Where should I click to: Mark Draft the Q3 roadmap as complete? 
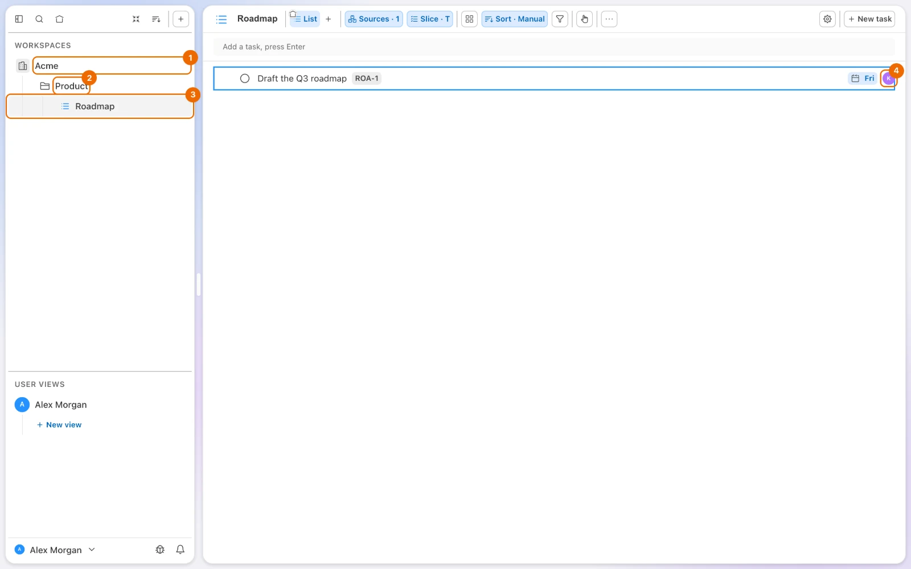click(245, 79)
